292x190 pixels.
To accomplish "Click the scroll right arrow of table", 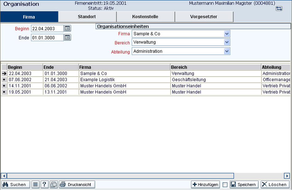I will [x=287, y=176].
